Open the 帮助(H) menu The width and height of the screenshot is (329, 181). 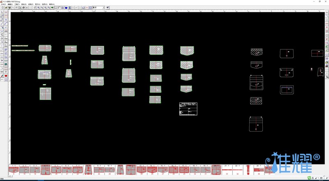pos(52,4)
